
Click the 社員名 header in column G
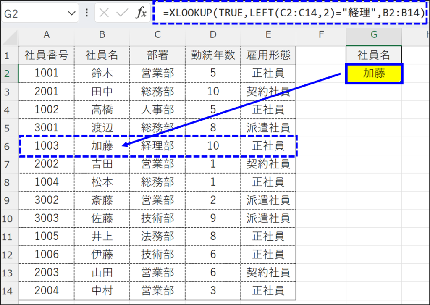[374, 55]
